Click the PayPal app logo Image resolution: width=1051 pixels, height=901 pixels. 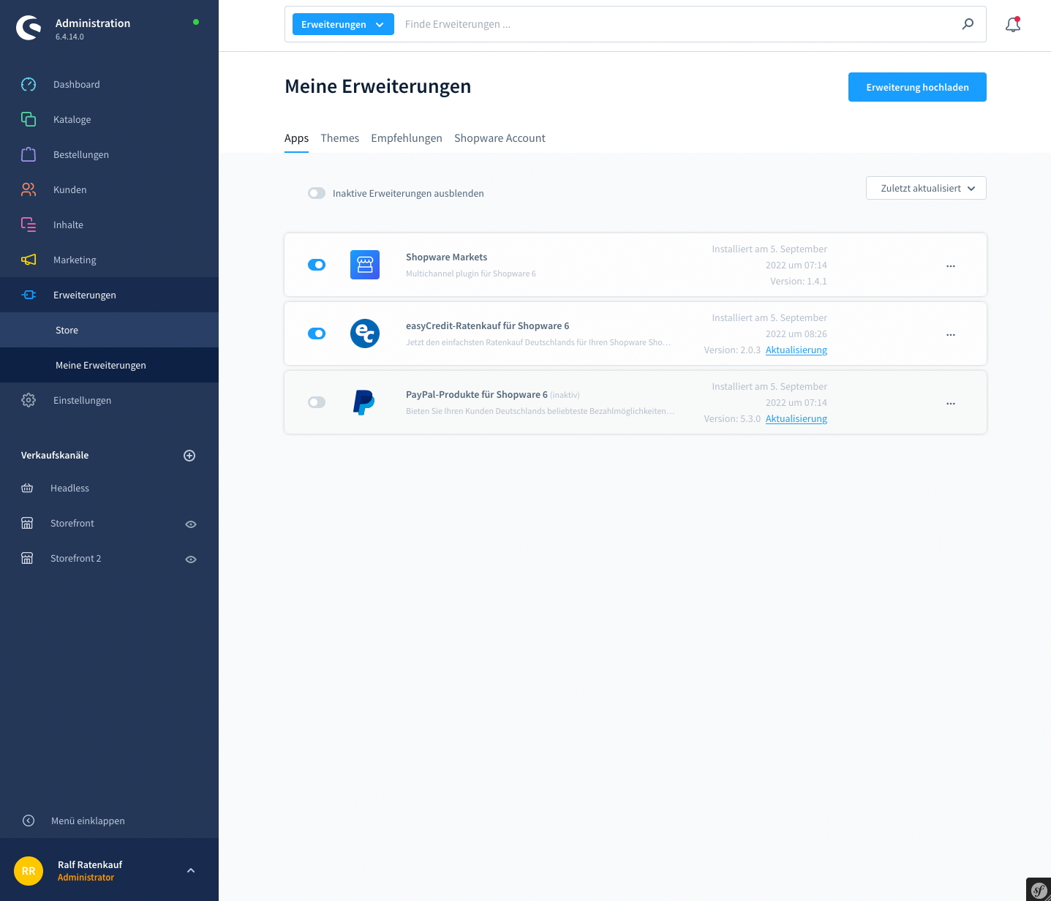coord(365,402)
